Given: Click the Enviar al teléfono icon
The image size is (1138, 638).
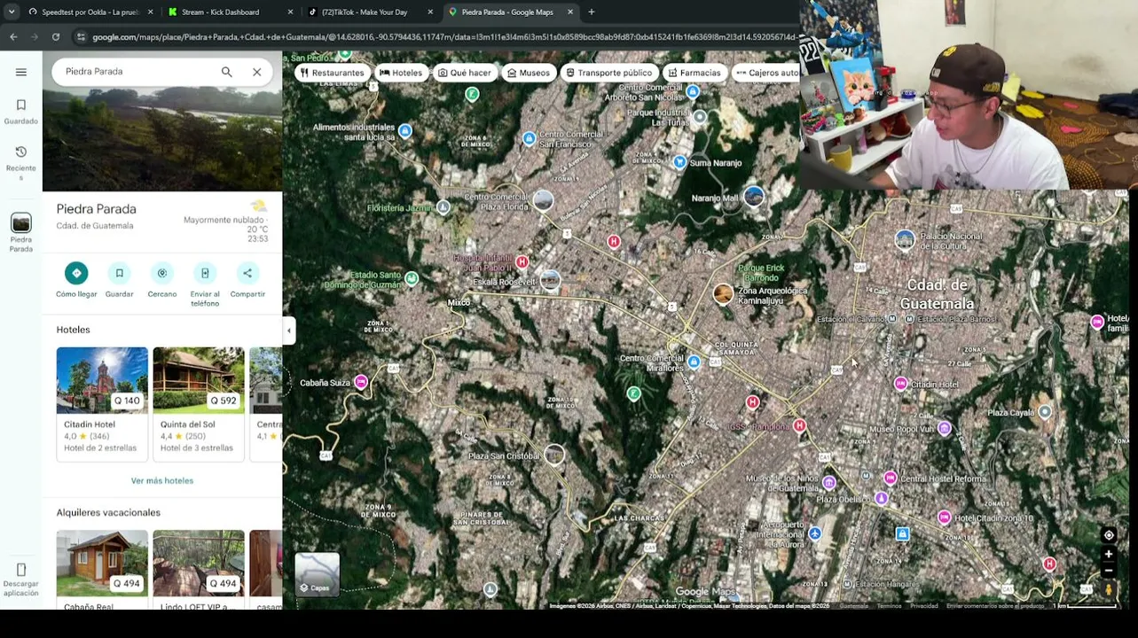Looking at the screenshot, I should point(205,273).
